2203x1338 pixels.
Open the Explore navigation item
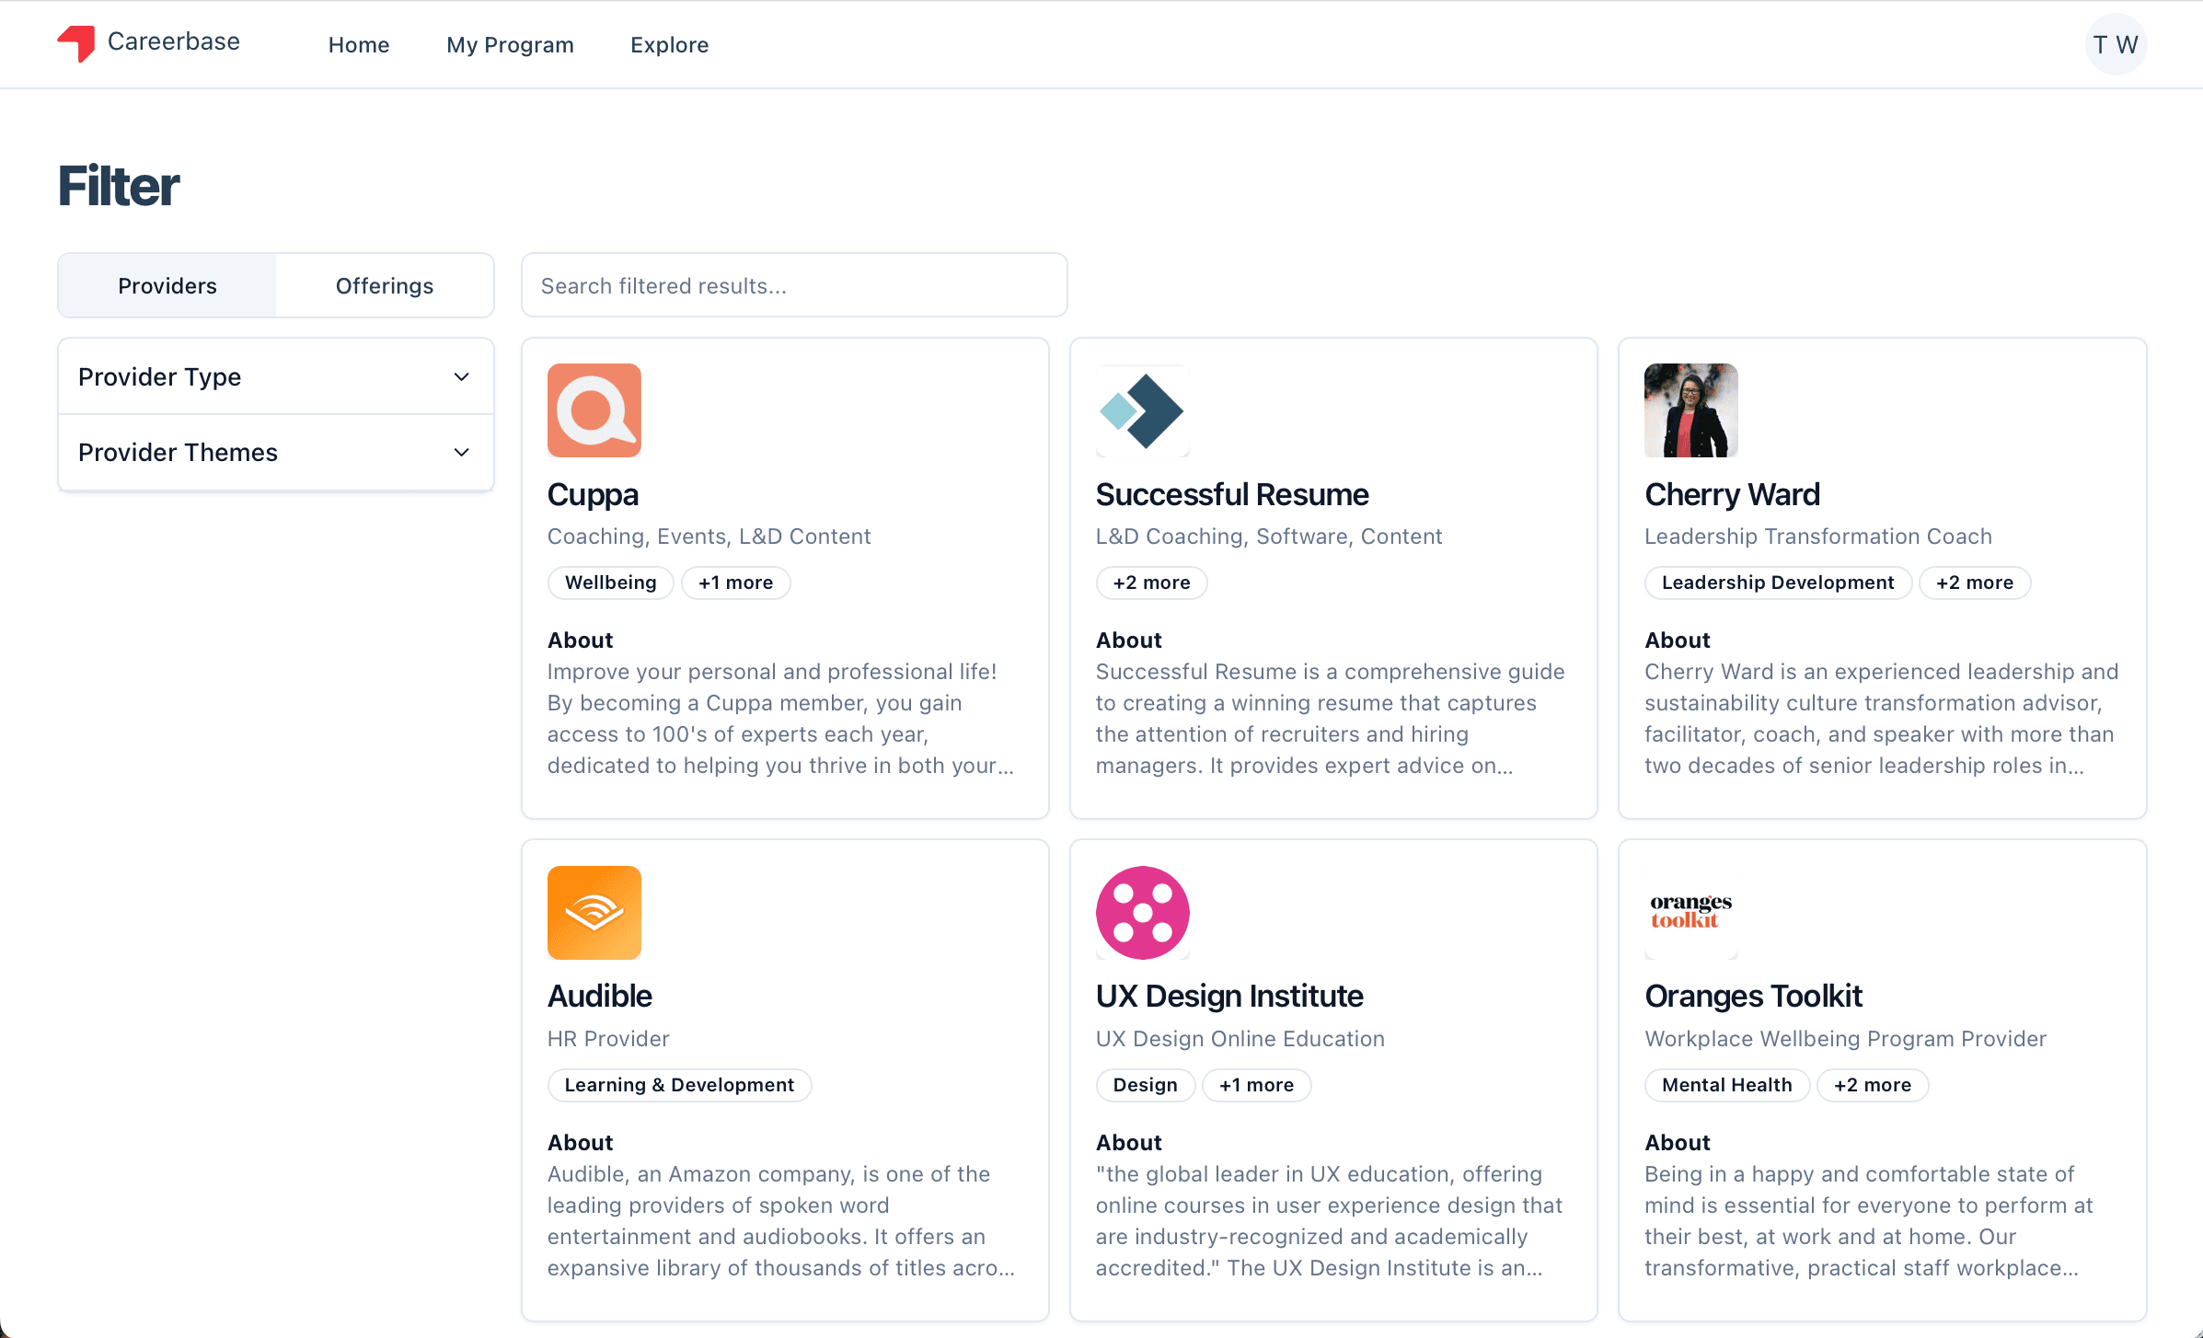[x=669, y=44]
